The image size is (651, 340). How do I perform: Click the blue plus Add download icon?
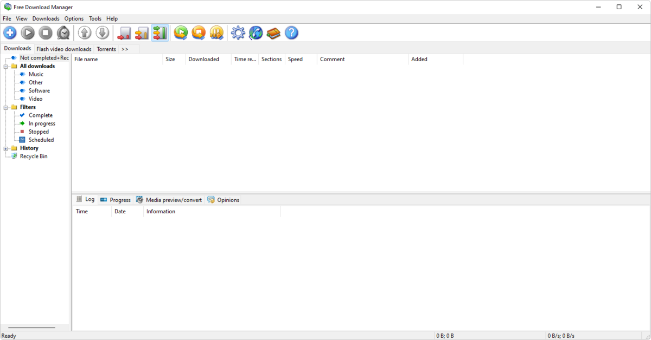(x=10, y=33)
